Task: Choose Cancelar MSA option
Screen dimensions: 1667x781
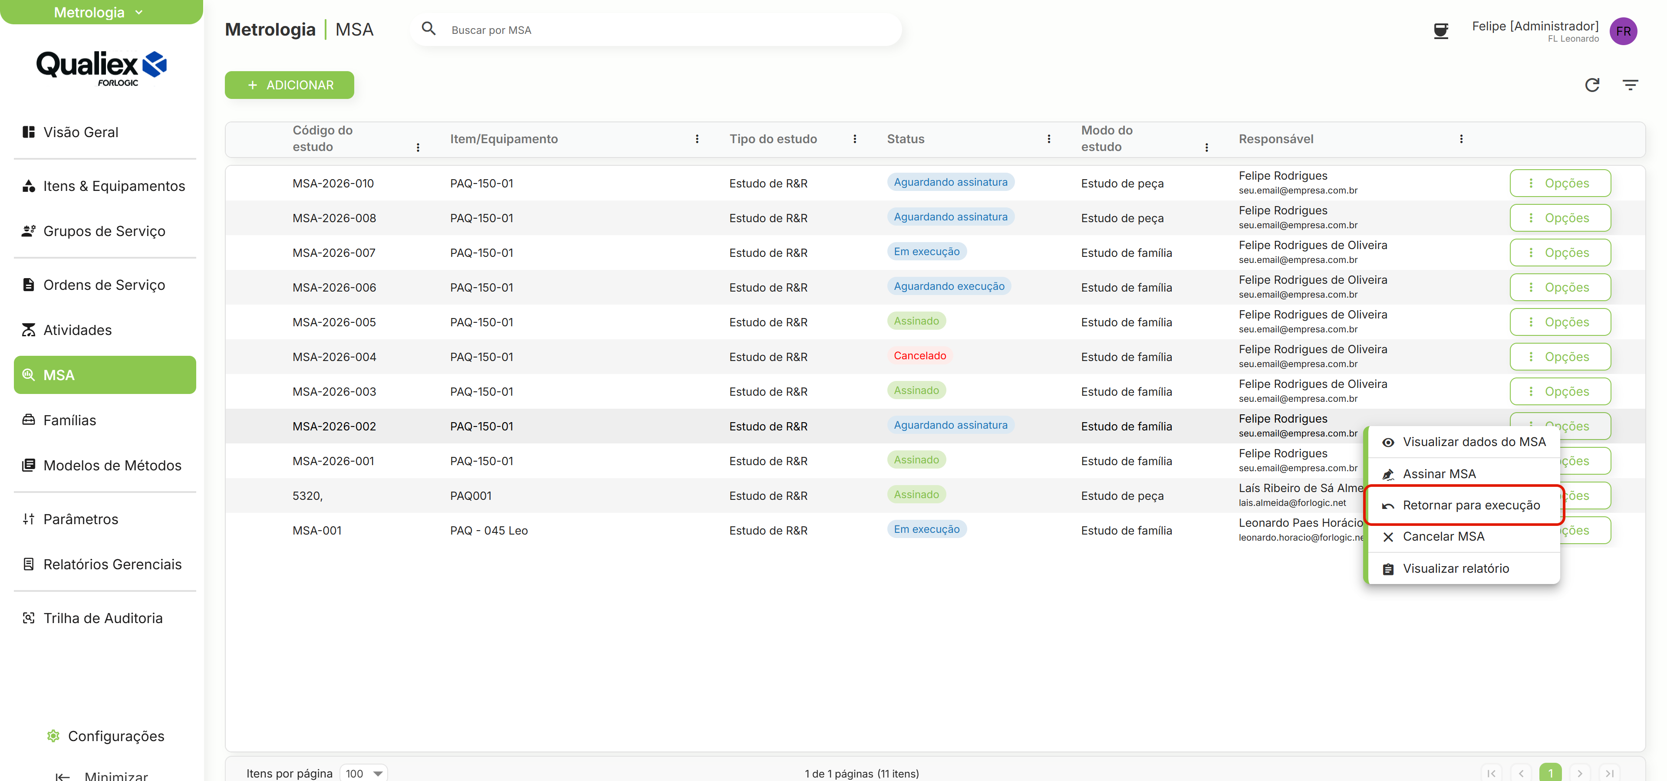Action: [1464, 537]
